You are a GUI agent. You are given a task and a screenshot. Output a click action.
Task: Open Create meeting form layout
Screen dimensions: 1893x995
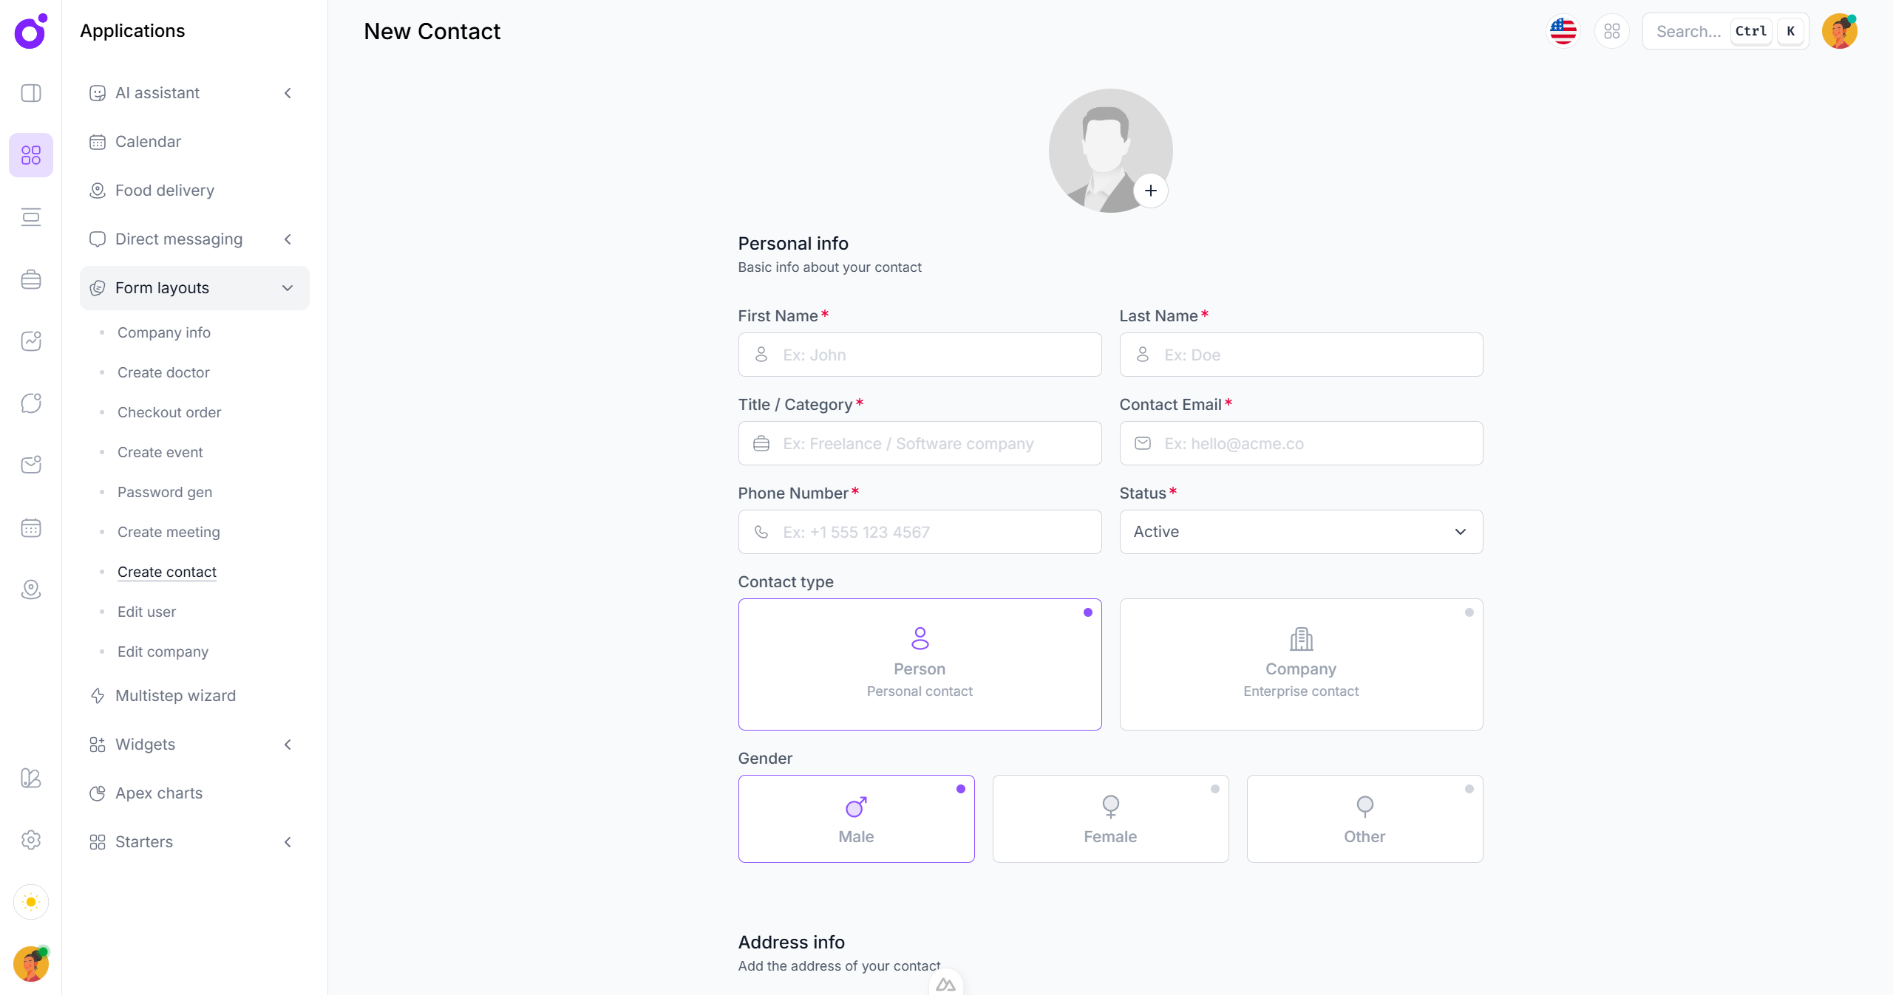[169, 532]
